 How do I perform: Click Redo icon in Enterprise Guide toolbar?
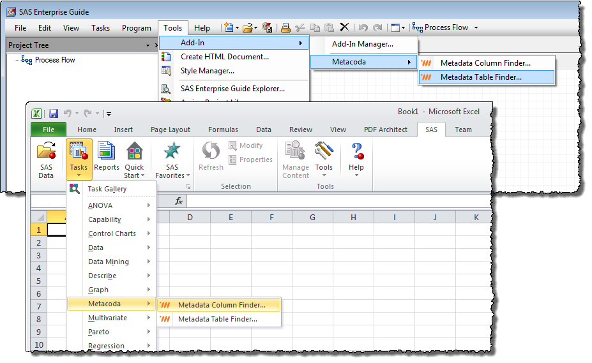click(377, 27)
